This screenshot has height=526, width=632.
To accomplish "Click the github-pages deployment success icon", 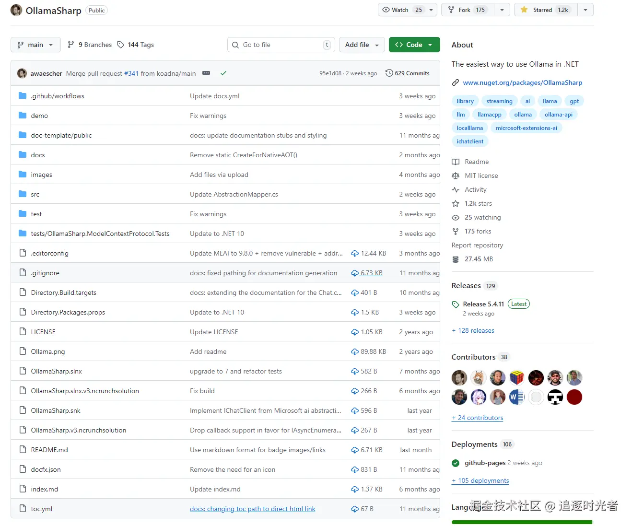I will [456, 463].
